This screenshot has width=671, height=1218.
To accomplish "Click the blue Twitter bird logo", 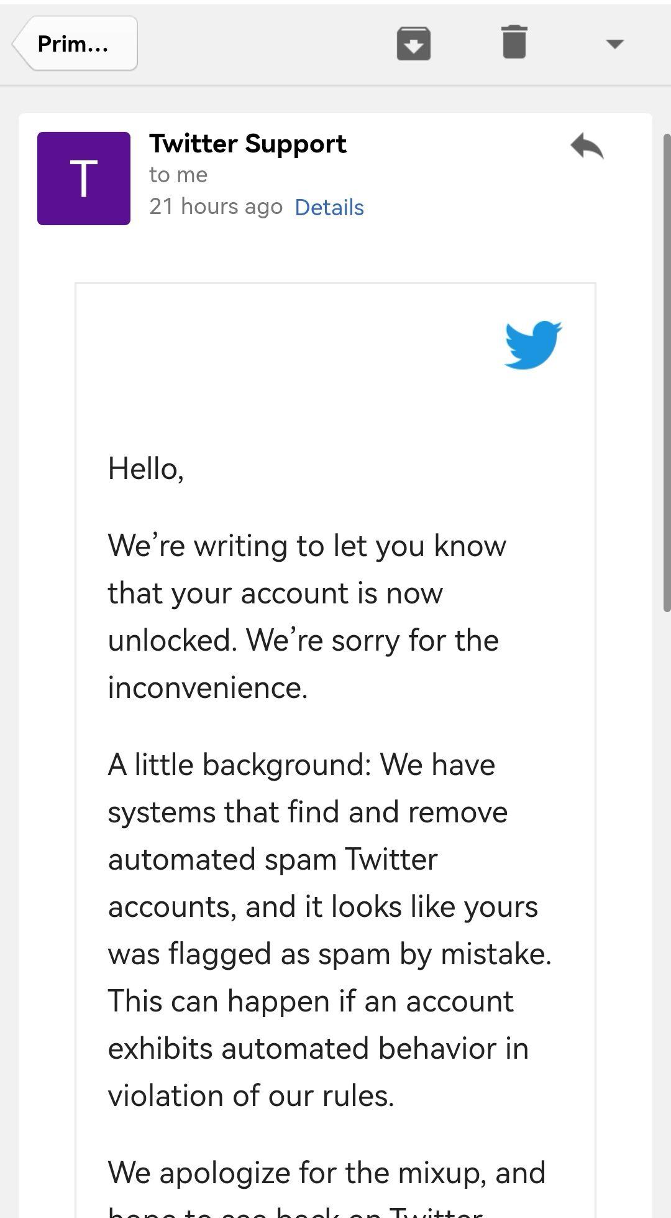I will point(533,345).
